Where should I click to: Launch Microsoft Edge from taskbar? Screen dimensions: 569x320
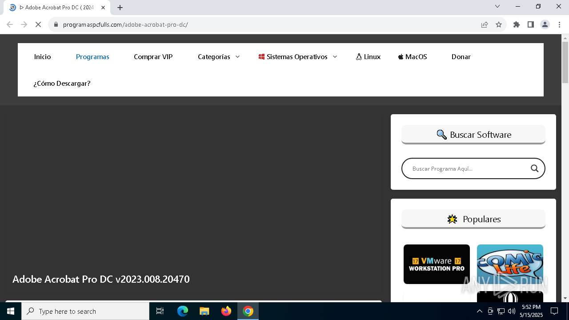pyautogui.click(x=183, y=311)
